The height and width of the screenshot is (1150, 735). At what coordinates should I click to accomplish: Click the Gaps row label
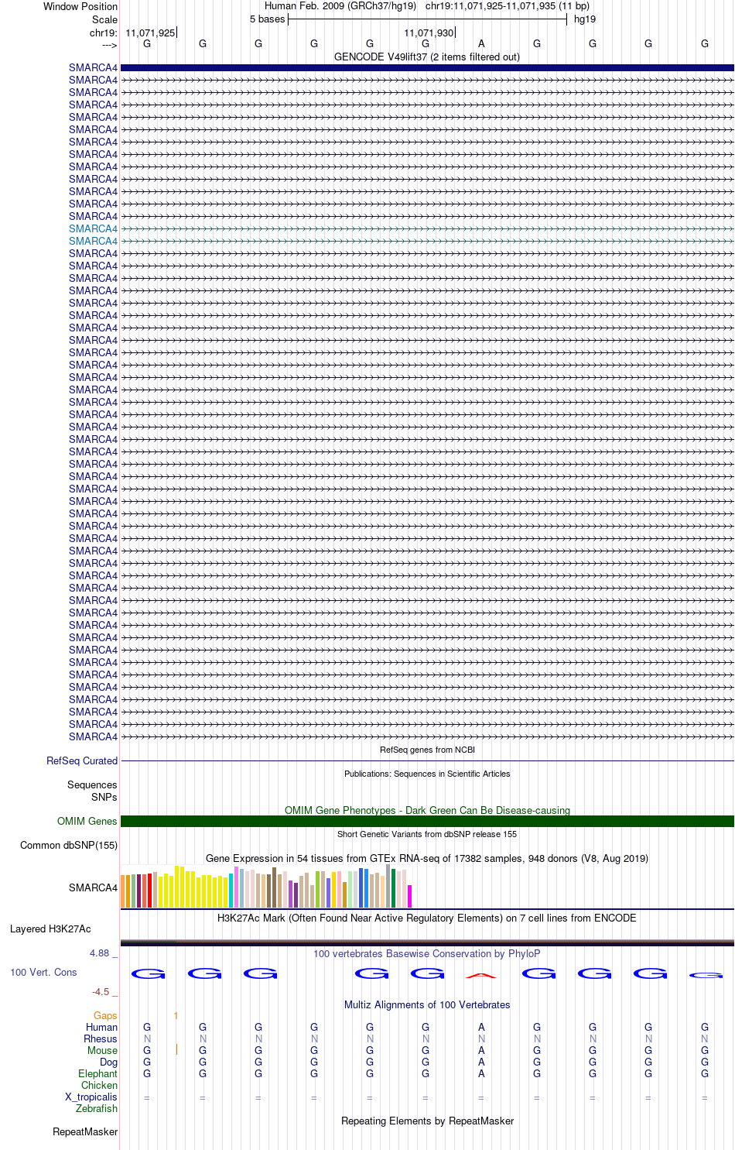coord(105,1015)
